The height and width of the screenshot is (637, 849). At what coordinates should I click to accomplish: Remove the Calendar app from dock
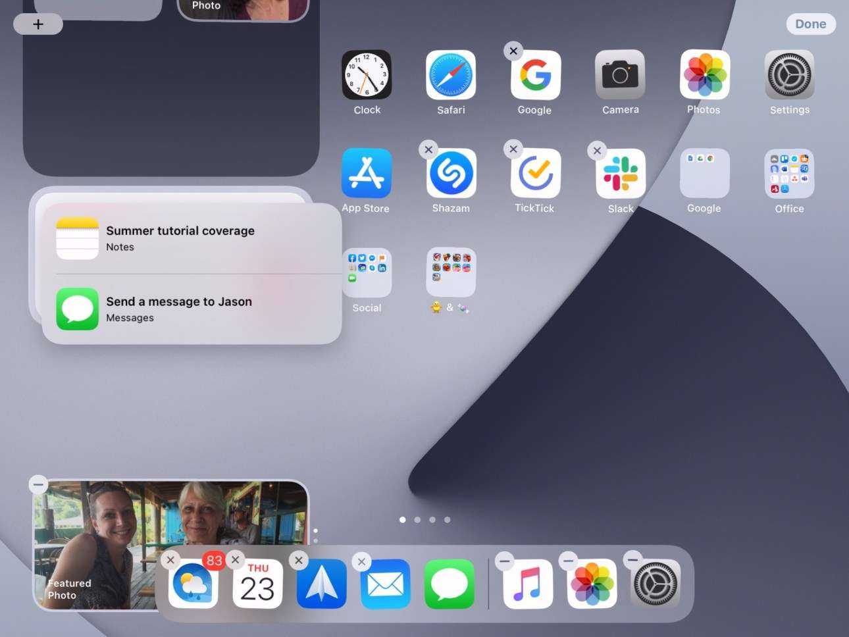(235, 560)
